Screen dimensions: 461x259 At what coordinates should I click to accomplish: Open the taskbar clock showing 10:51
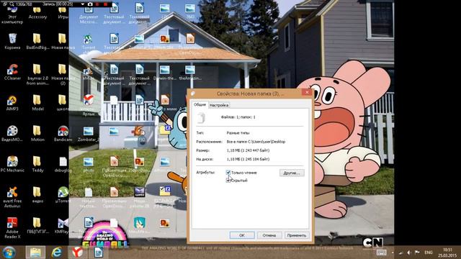[447, 253]
